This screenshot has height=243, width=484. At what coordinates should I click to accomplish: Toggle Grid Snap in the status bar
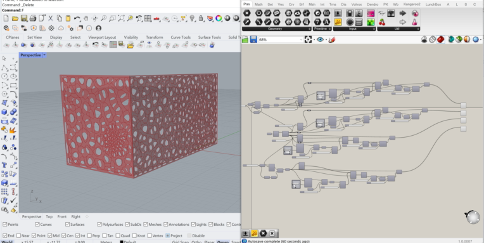click(x=180, y=242)
